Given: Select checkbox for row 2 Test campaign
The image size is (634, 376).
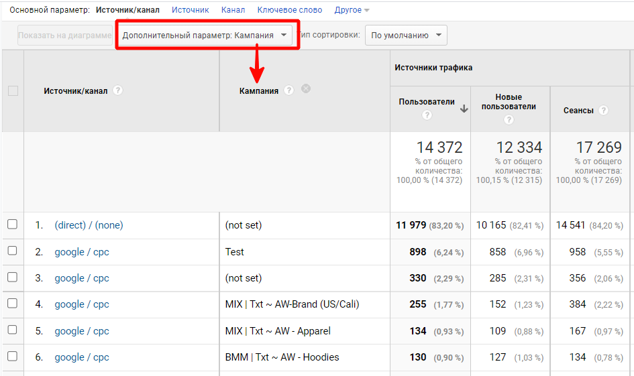Looking at the screenshot, I should 13,251.
